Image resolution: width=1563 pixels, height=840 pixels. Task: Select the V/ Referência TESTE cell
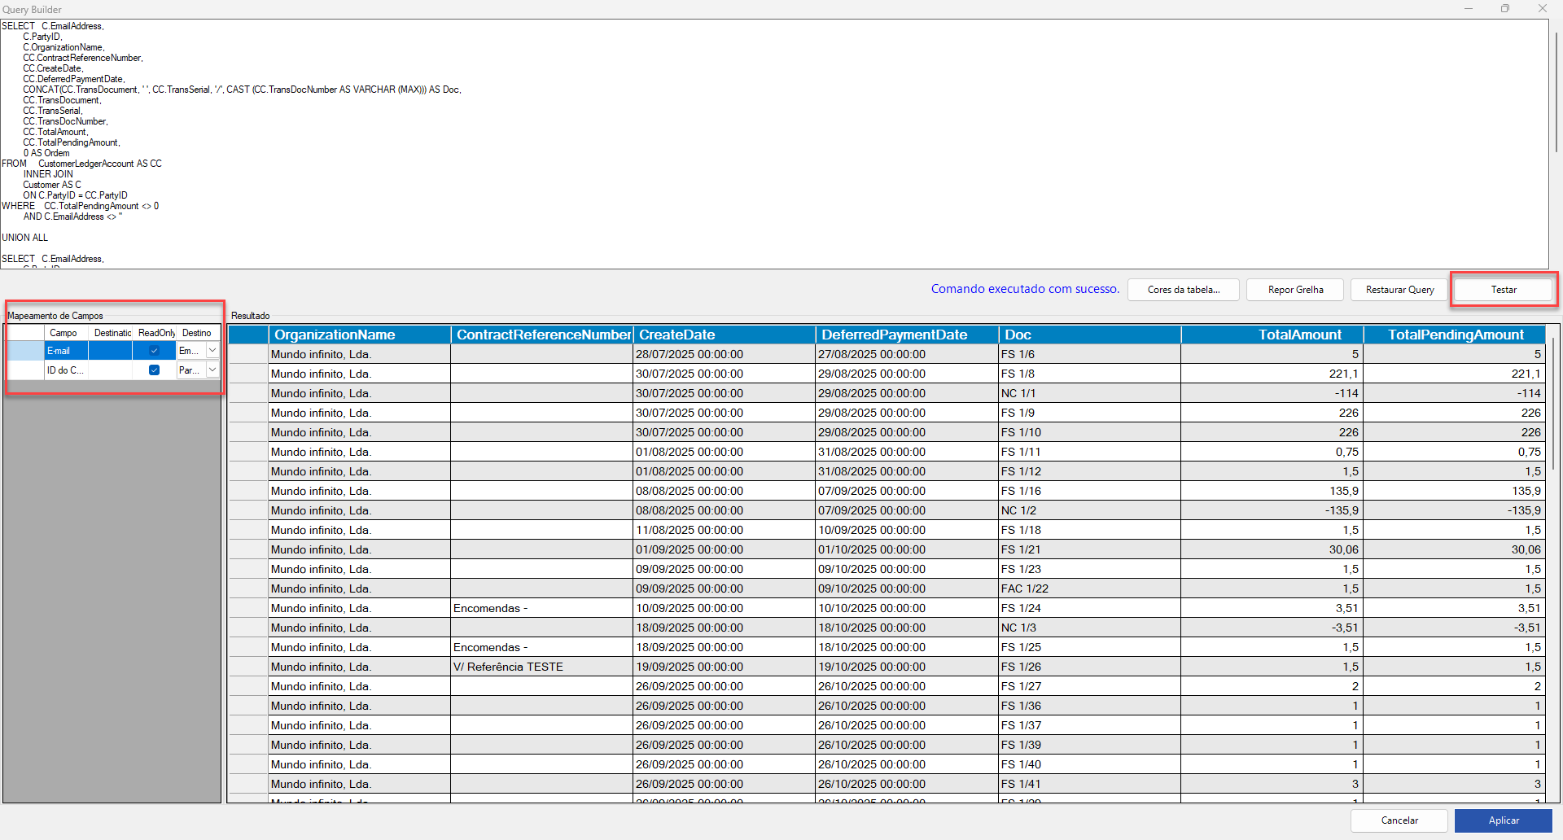click(x=542, y=667)
